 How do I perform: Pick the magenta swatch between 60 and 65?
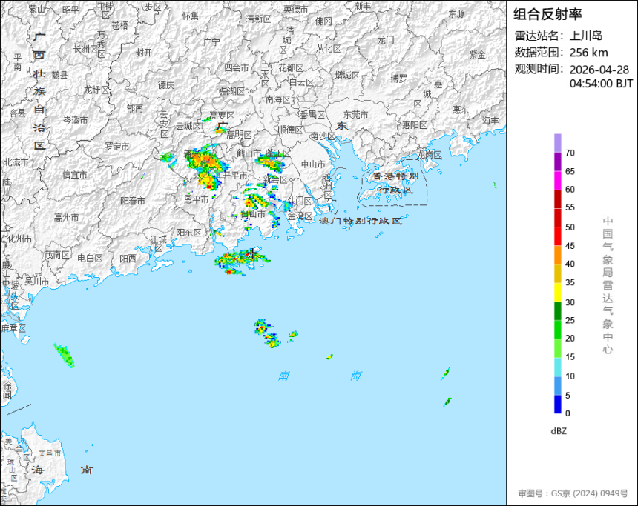tap(557, 181)
